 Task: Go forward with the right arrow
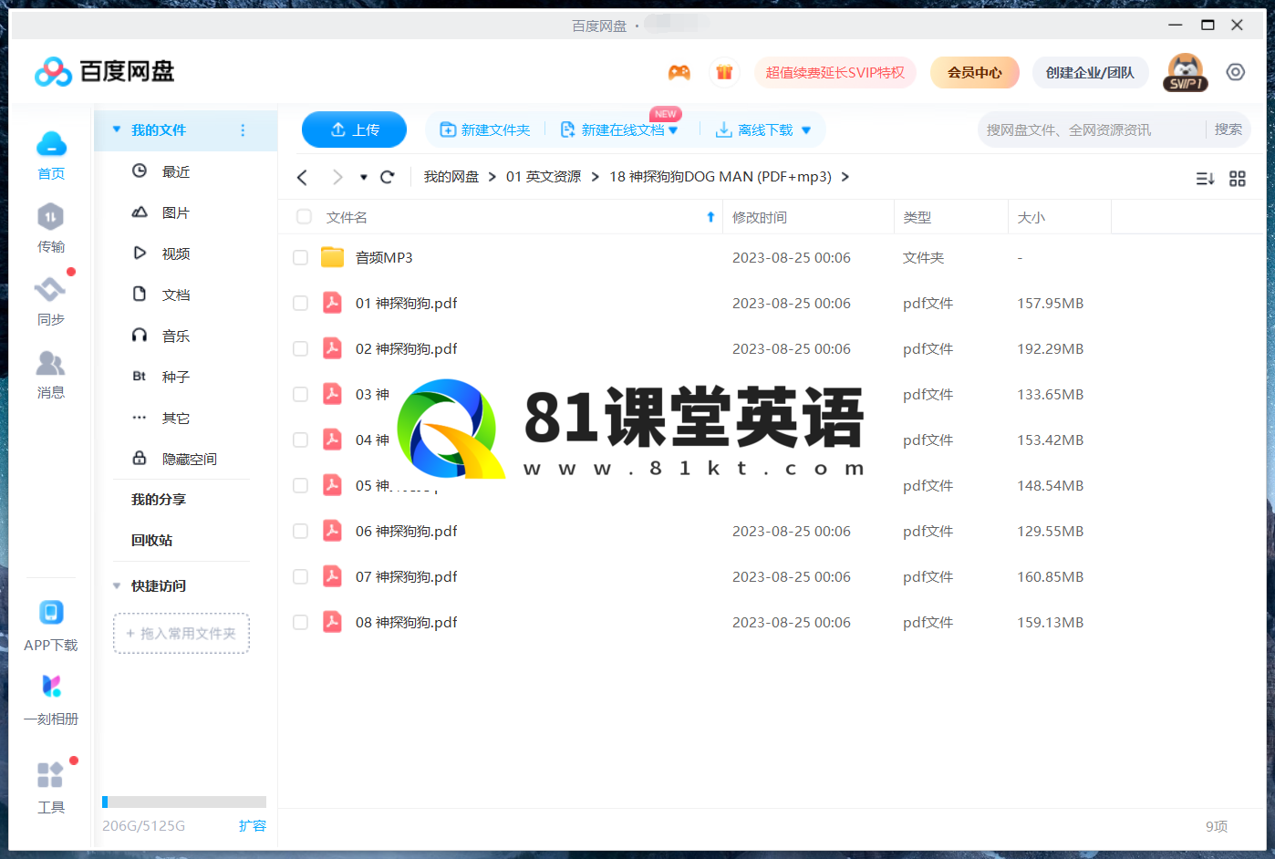click(337, 177)
